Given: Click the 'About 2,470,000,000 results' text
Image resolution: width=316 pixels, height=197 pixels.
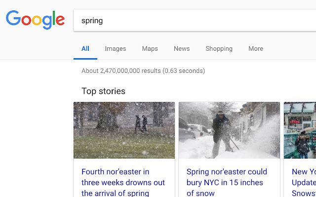Looking at the screenshot, I should tap(143, 71).
